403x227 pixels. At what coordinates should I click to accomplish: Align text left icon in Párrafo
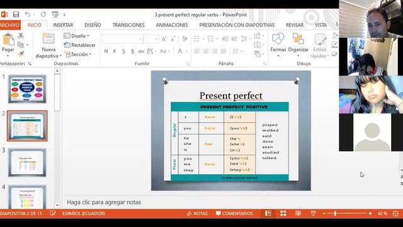coord(197,52)
